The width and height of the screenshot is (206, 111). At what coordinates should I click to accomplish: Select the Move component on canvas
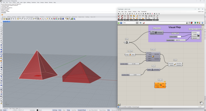pyautogui.click(x=175, y=64)
